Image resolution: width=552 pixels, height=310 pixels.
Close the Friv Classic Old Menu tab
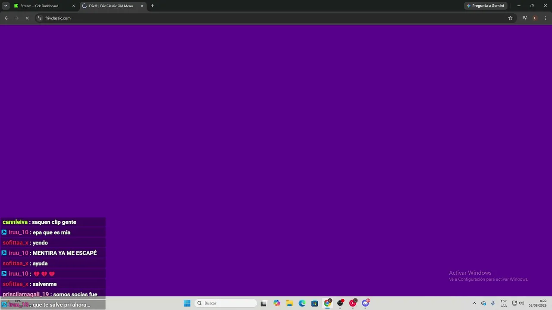pyautogui.click(x=142, y=6)
